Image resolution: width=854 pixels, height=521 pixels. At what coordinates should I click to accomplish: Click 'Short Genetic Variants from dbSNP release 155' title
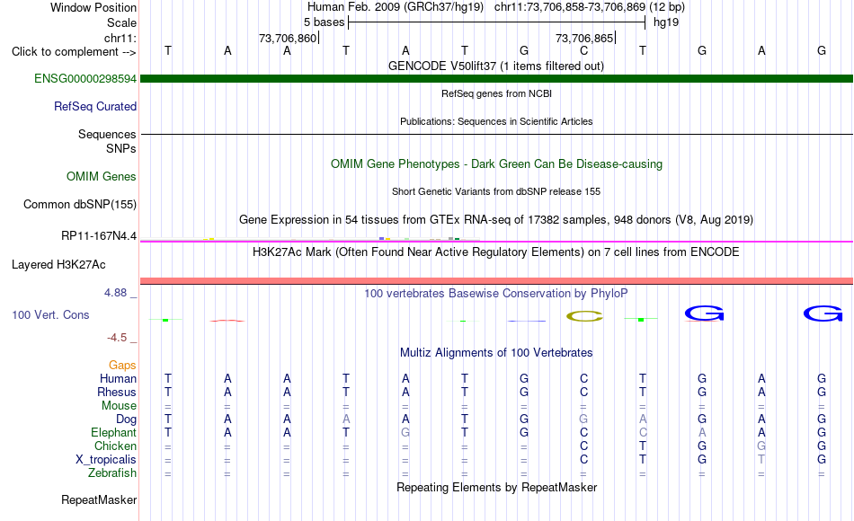tap(496, 191)
